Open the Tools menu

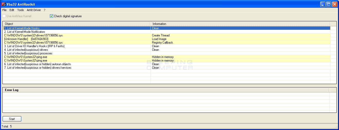point(21,10)
